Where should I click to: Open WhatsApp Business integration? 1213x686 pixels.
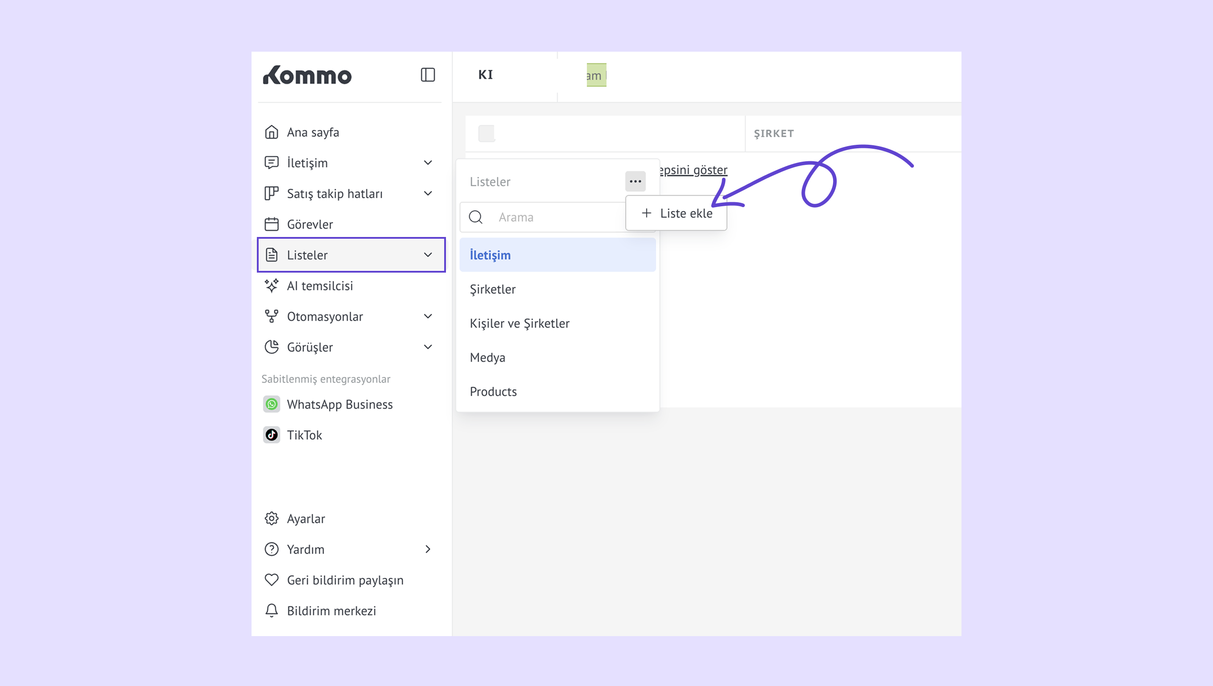tap(339, 404)
